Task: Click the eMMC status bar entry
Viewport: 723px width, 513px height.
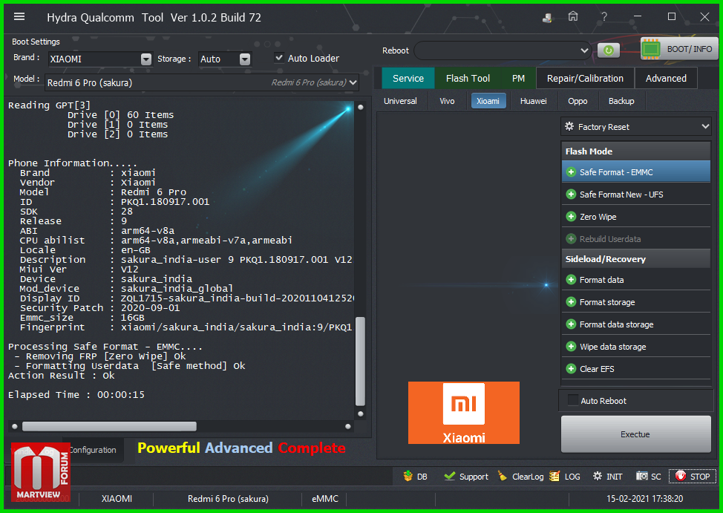Action: coord(325,499)
